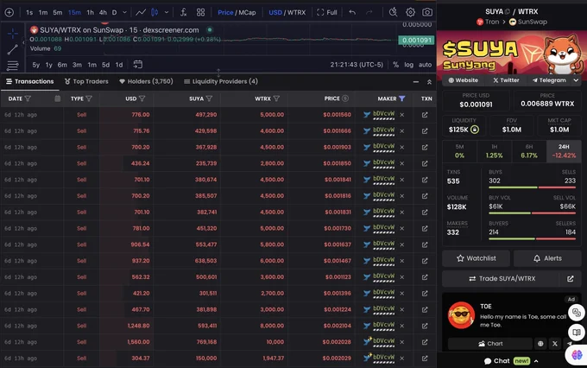Open the TYPE column filter
The width and height of the screenshot is (587, 368).
(89, 98)
